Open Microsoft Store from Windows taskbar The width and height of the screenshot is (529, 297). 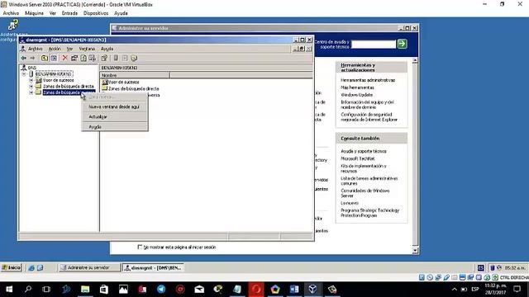pyautogui.click(x=104, y=289)
